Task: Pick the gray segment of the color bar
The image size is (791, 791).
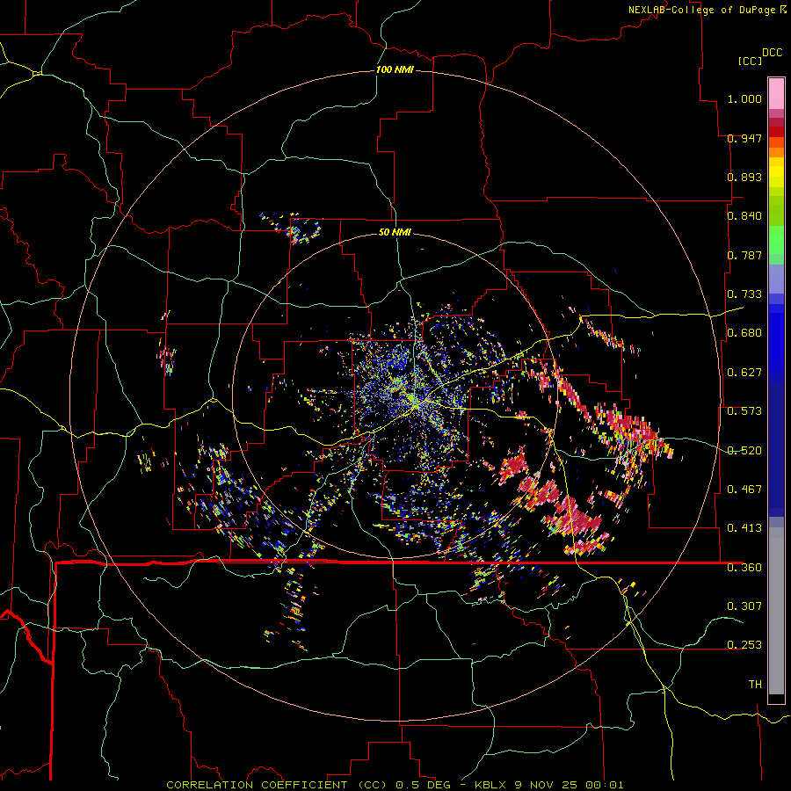Action: click(776, 611)
